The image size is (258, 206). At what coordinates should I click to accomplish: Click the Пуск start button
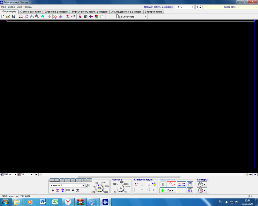[x=168, y=190]
